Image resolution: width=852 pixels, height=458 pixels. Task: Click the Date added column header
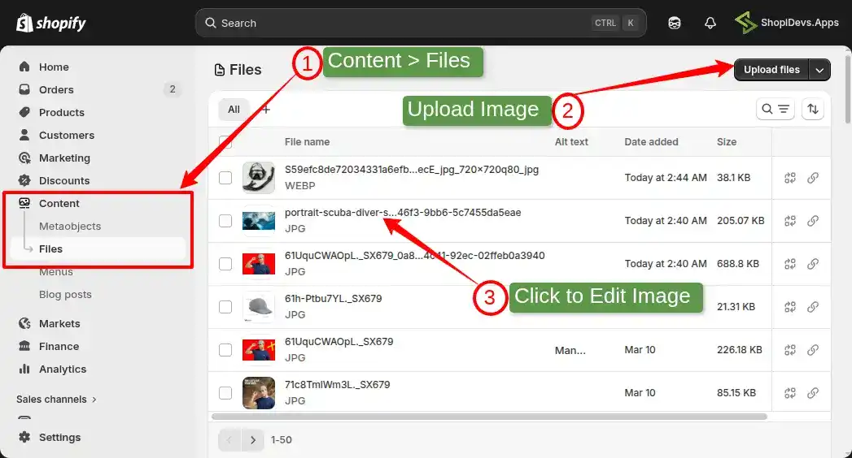651,142
